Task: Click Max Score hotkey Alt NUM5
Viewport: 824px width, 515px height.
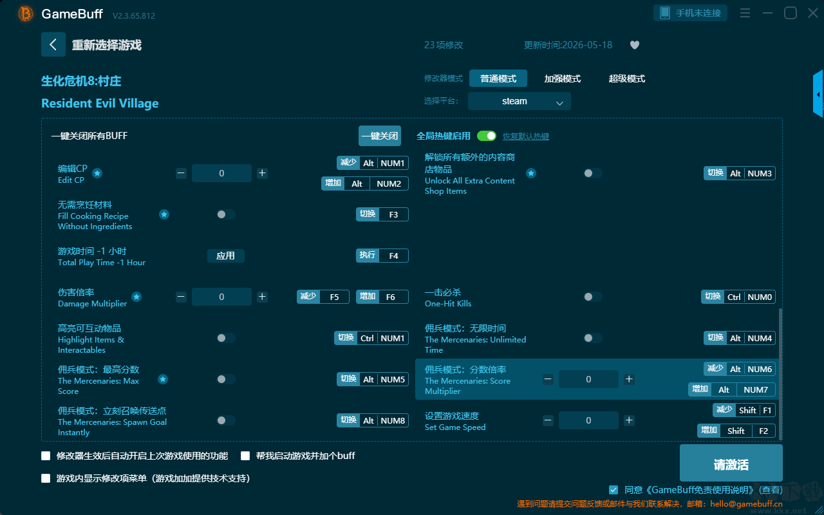Action: pos(373,379)
